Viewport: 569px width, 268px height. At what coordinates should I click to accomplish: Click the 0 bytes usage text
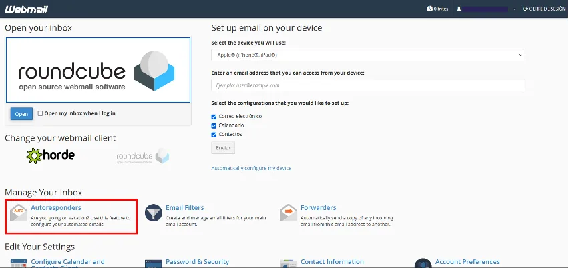[x=441, y=9]
